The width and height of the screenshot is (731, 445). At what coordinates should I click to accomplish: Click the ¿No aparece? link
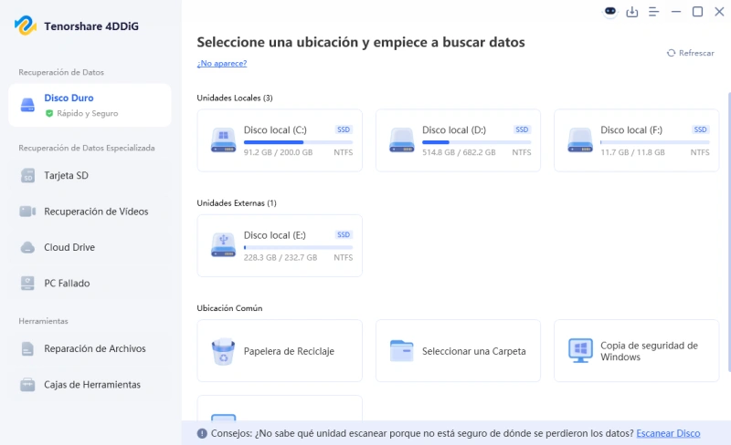222,63
